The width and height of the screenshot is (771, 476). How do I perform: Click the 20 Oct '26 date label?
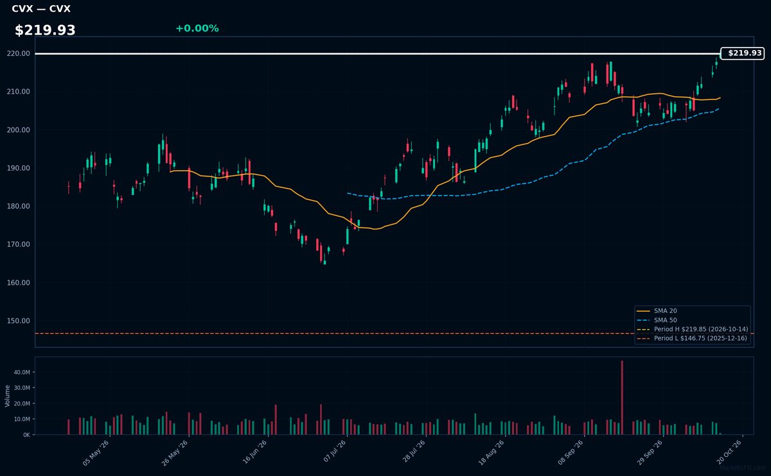[731, 453]
